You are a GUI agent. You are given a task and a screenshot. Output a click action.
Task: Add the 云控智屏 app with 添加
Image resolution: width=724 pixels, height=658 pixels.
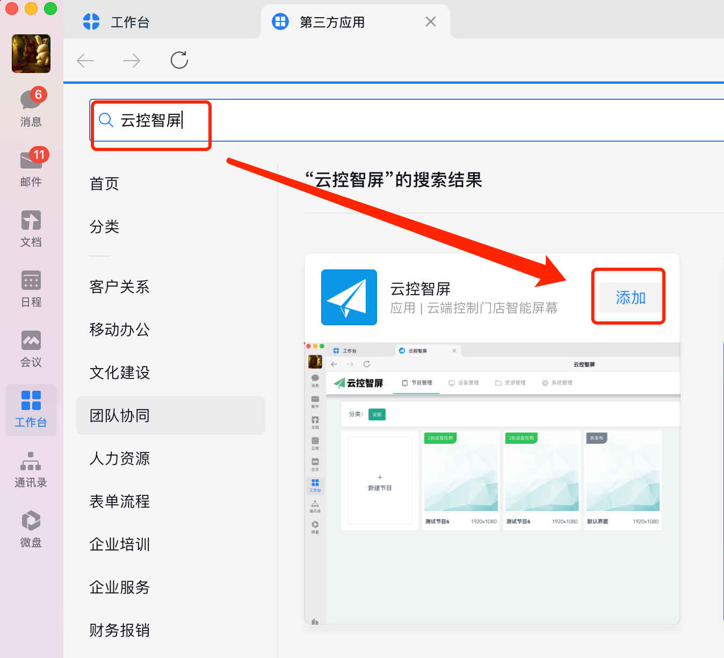(631, 297)
